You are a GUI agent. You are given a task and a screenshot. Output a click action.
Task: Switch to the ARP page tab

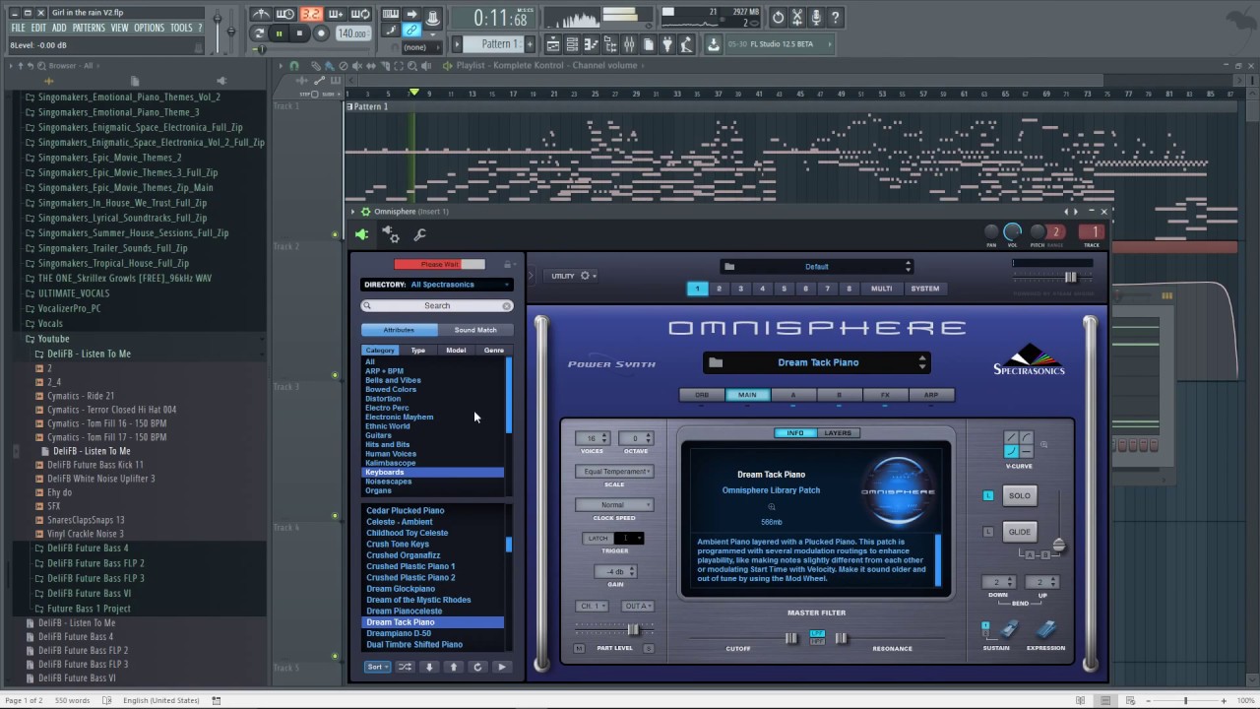(x=931, y=395)
